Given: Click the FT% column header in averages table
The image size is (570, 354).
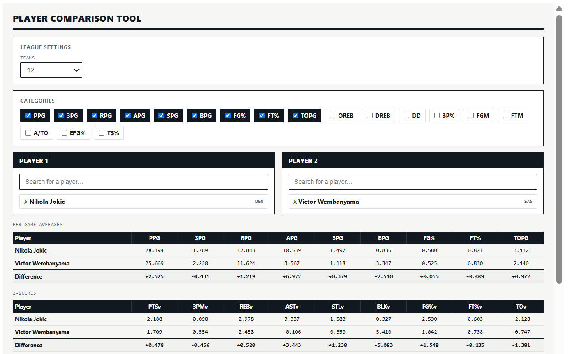Looking at the screenshot, I should [x=475, y=238].
